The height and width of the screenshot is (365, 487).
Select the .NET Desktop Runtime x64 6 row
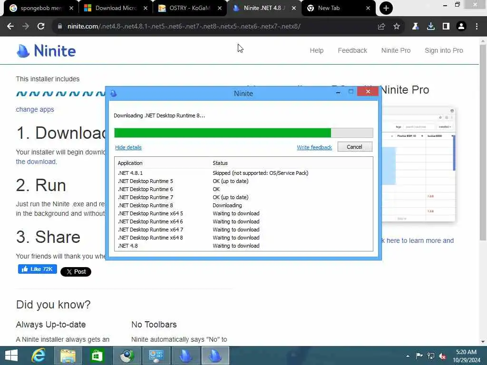click(x=243, y=221)
